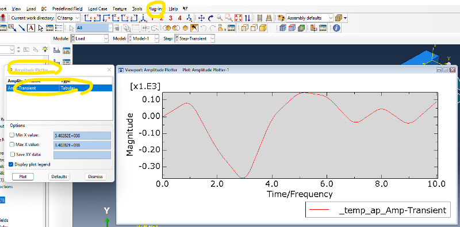Viewport: 460px width, 227px height.
Task: Click the blue information query icon
Action: point(336,28)
